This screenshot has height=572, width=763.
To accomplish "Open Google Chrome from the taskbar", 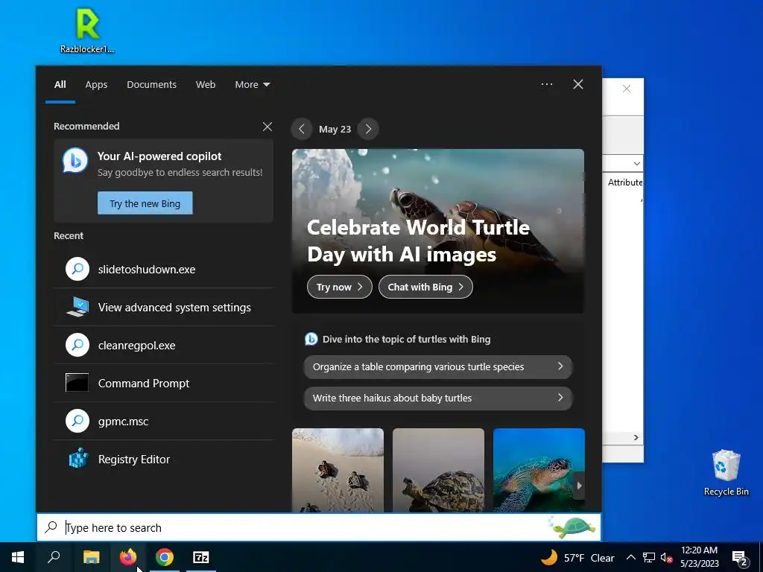I will [x=165, y=557].
